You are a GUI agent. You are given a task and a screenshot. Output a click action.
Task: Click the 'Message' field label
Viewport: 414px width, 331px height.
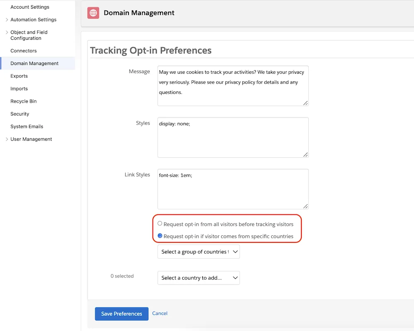coord(139,72)
